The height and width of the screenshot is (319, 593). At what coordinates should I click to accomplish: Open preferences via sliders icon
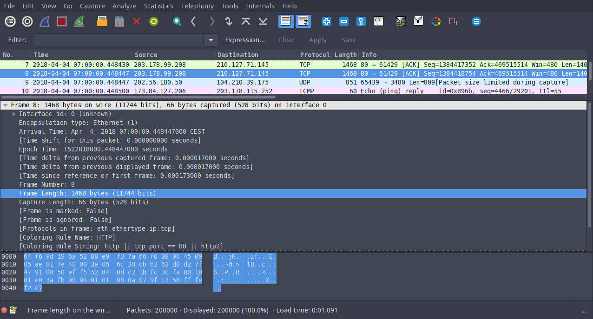[x=453, y=21]
